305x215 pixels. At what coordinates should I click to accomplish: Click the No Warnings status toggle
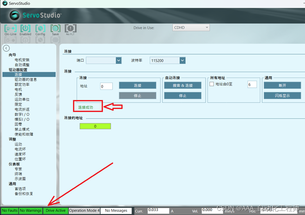30,210
